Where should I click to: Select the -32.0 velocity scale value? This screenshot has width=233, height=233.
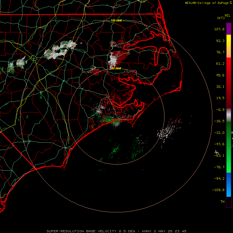[219, 133]
